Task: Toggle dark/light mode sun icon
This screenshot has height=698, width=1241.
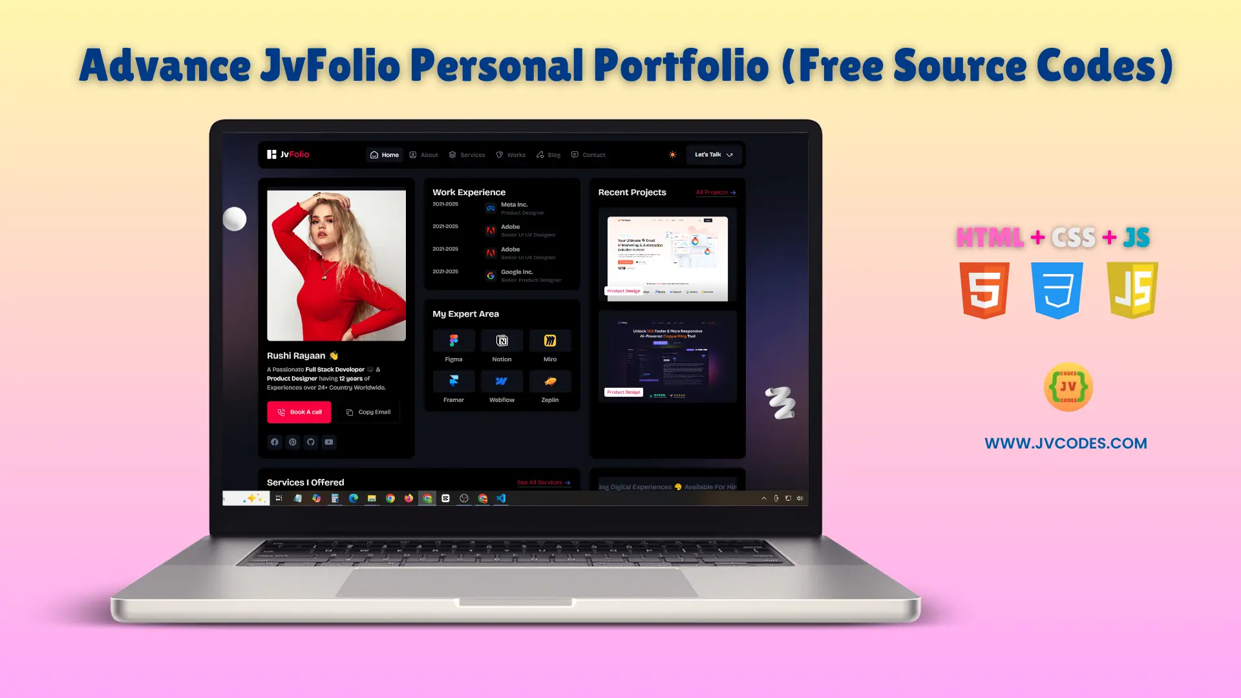Action: click(672, 154)
